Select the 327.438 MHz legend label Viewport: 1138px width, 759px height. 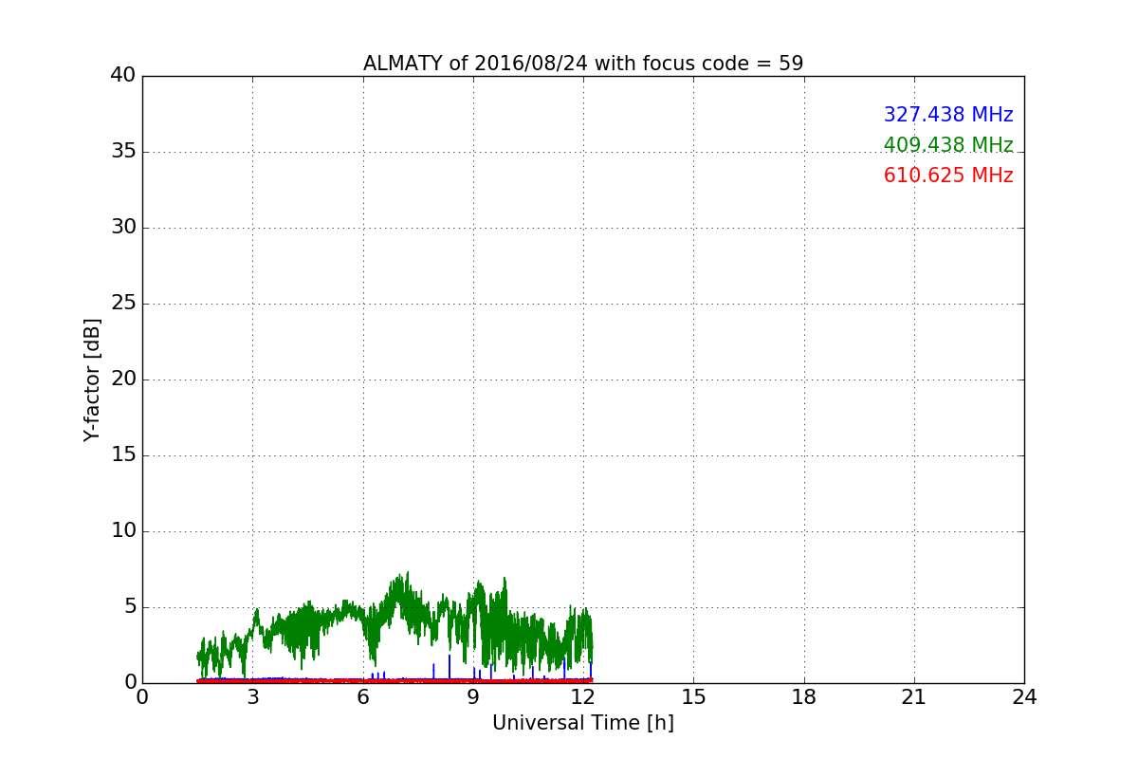[948, 115]
